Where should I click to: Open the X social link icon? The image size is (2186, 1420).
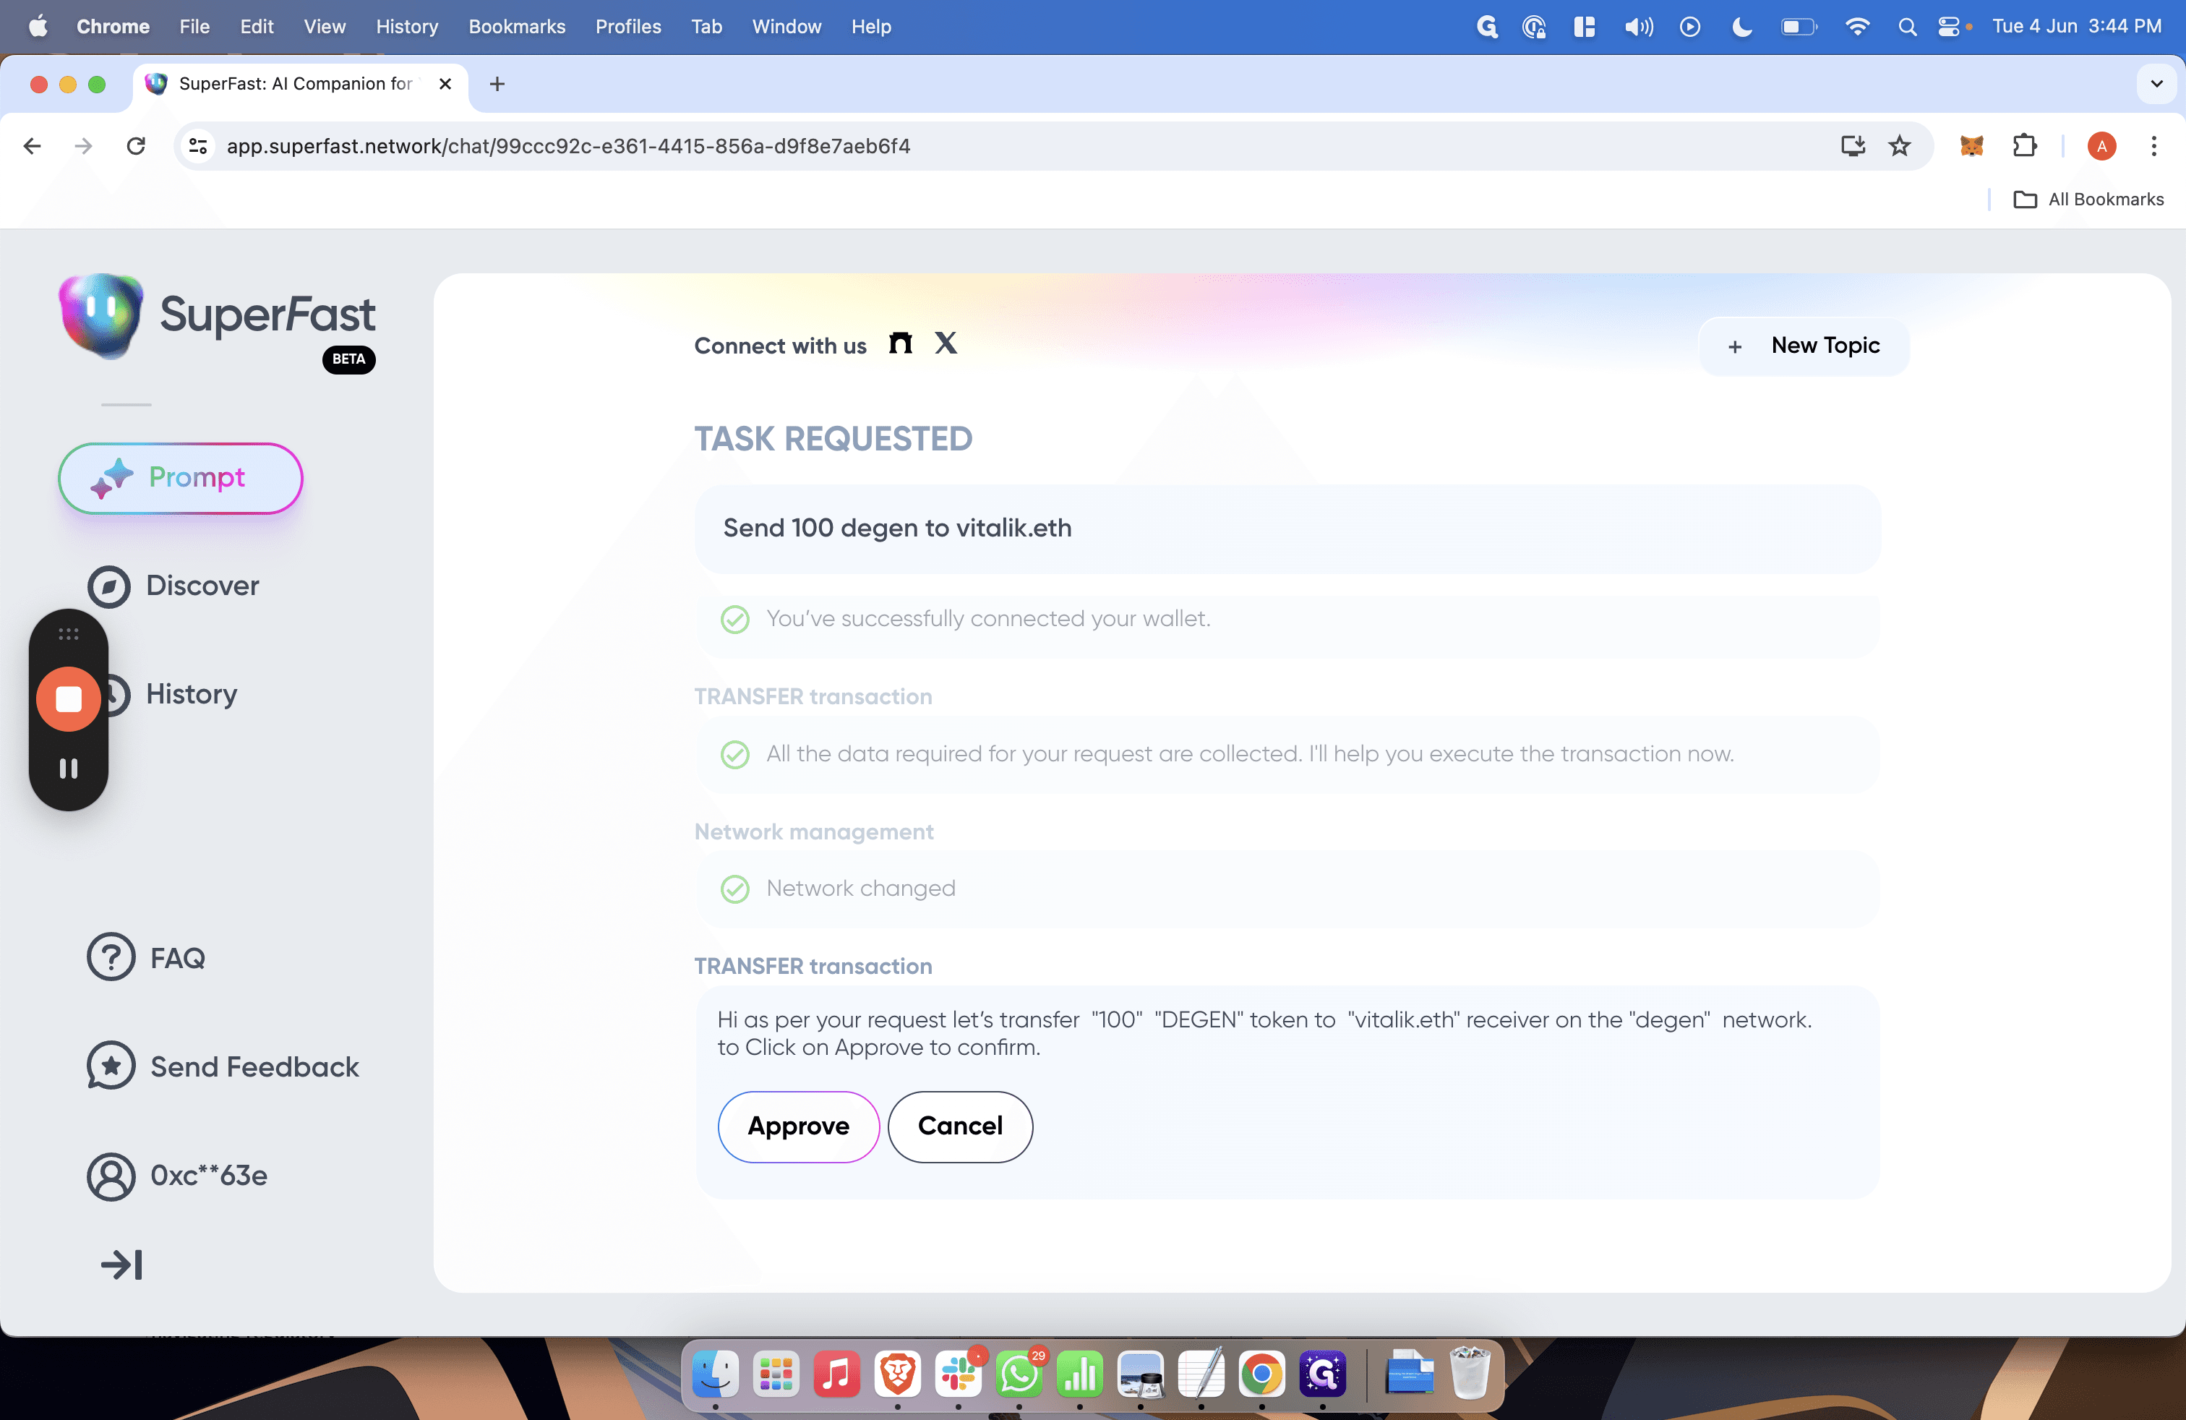pyautogui.click(x=945, y=343)
